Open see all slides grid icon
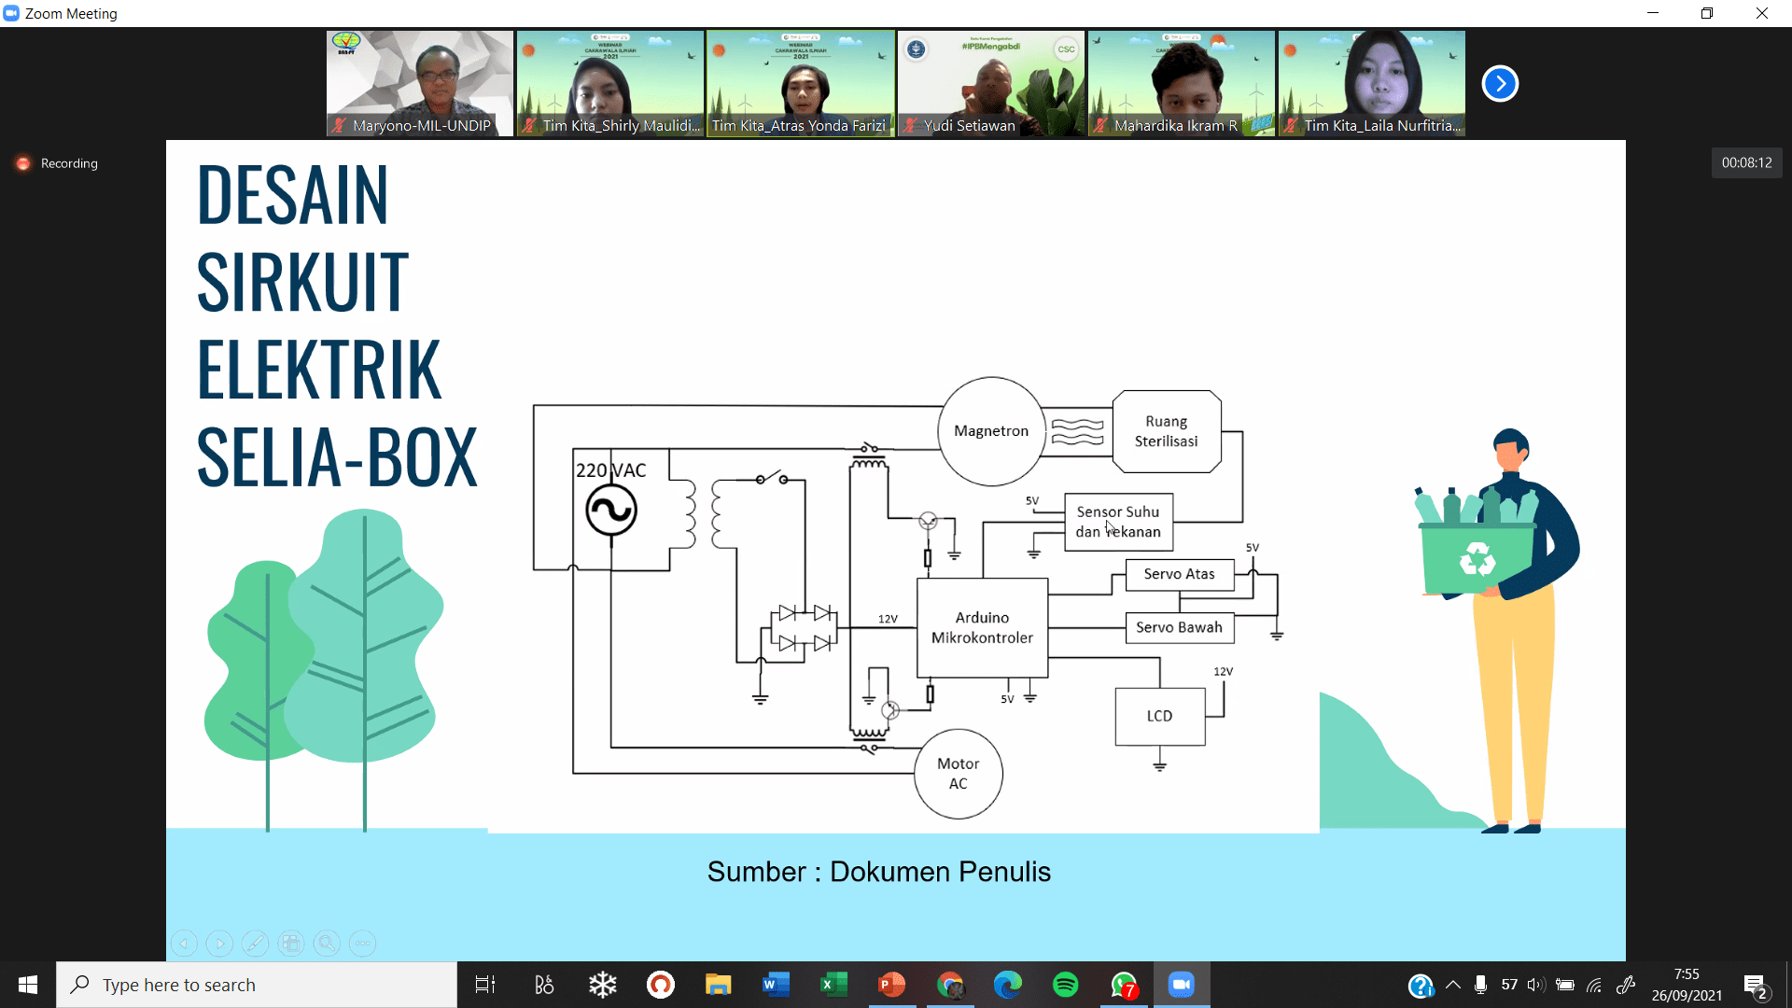Viewport: 1792px width, 1008px height. [291, 944]
